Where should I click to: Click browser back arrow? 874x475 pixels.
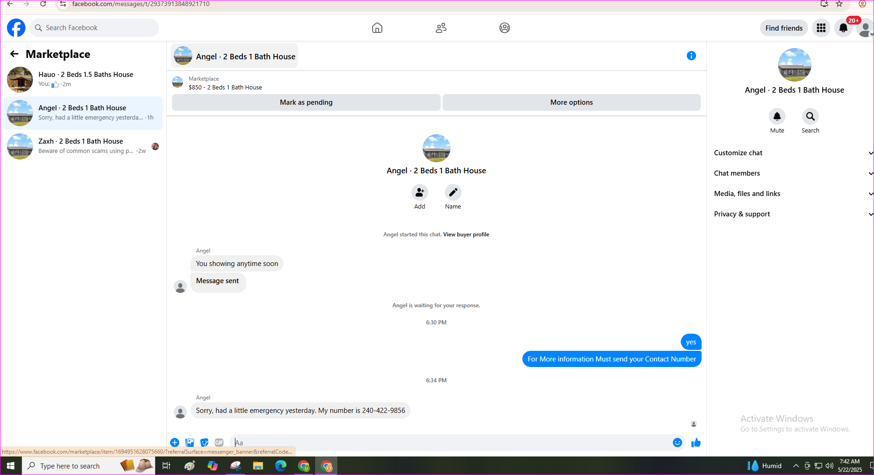pos(10,4)
